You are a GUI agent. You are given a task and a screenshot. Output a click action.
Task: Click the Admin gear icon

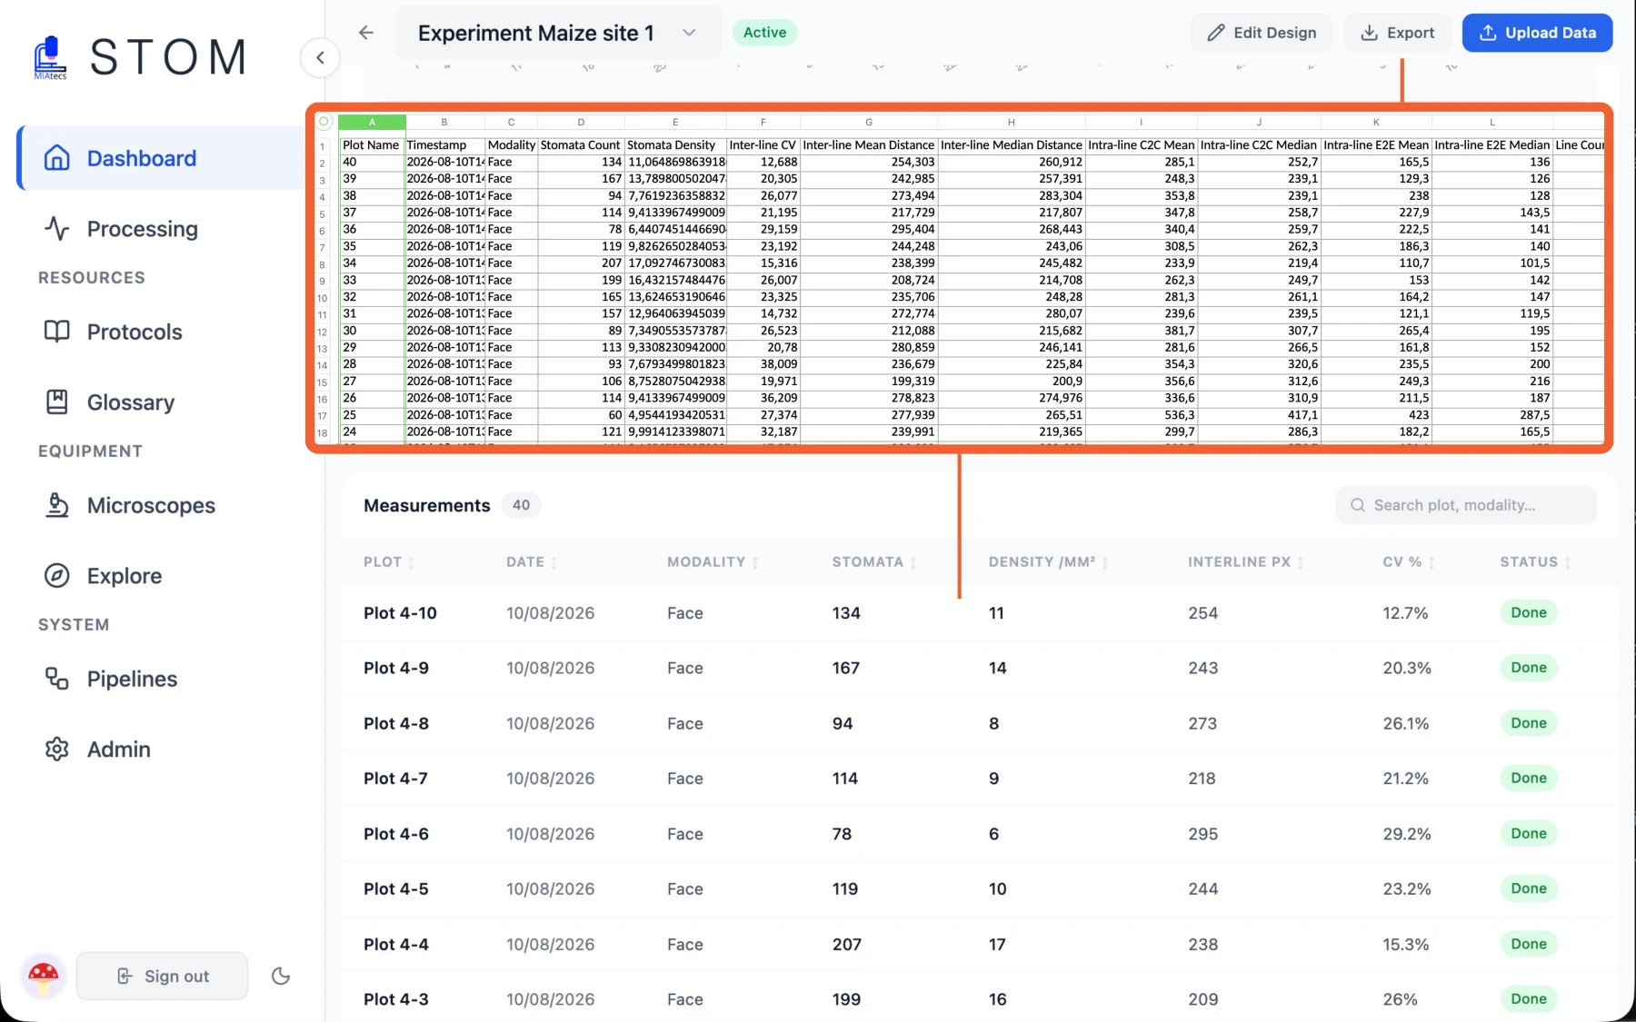coord(56,749)
